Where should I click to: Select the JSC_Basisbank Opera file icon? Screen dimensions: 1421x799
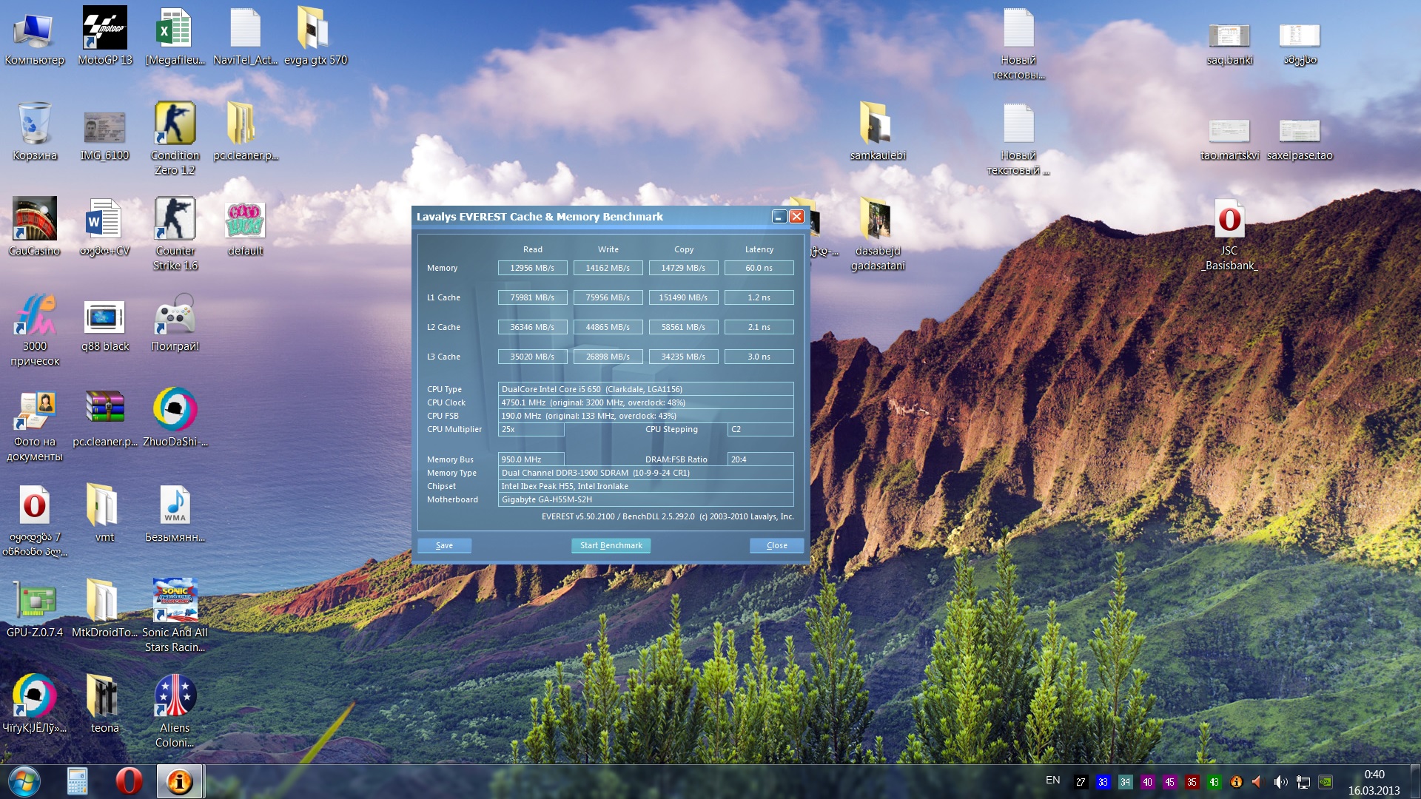1229,234
